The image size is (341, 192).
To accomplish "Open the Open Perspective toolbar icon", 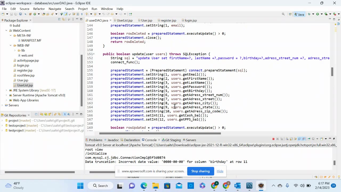I will click(290, 14).
